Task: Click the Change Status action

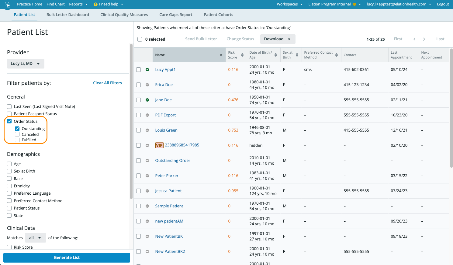Action: 240,39
